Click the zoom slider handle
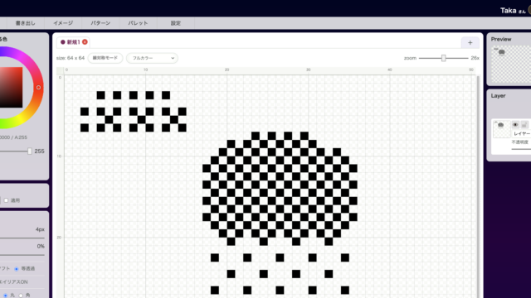Image resolution: width=531 pixels, height=298 pixels. pyautogui.click(x=443, y=58)
